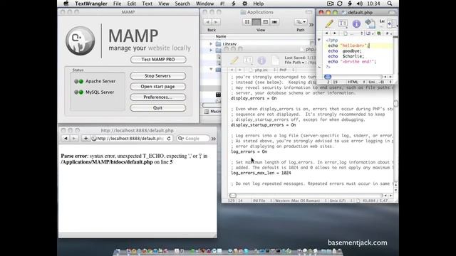Screen dimensions: 456x256
Task: Switch Finder to column view
Action: pyautogui.click(x=265, y=22)
